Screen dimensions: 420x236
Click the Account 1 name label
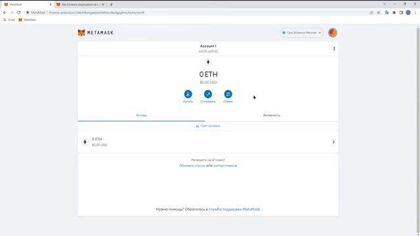(x=208, y=46)
